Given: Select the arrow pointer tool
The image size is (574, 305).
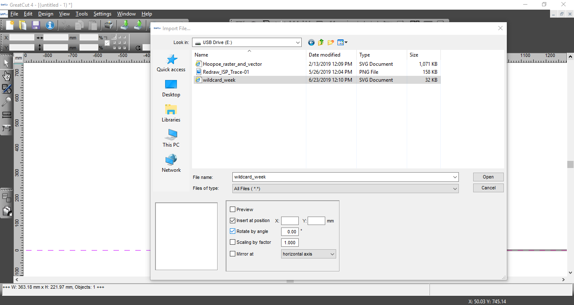Looking at the screenshot, I should tap(6, 63).
